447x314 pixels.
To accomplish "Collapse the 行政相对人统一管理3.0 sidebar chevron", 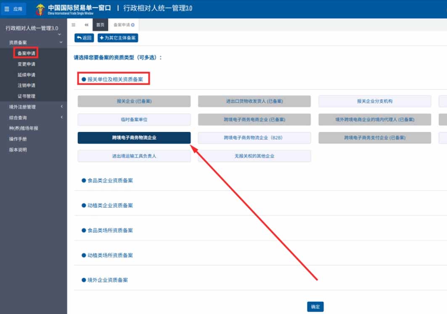I will click(59, 34).
